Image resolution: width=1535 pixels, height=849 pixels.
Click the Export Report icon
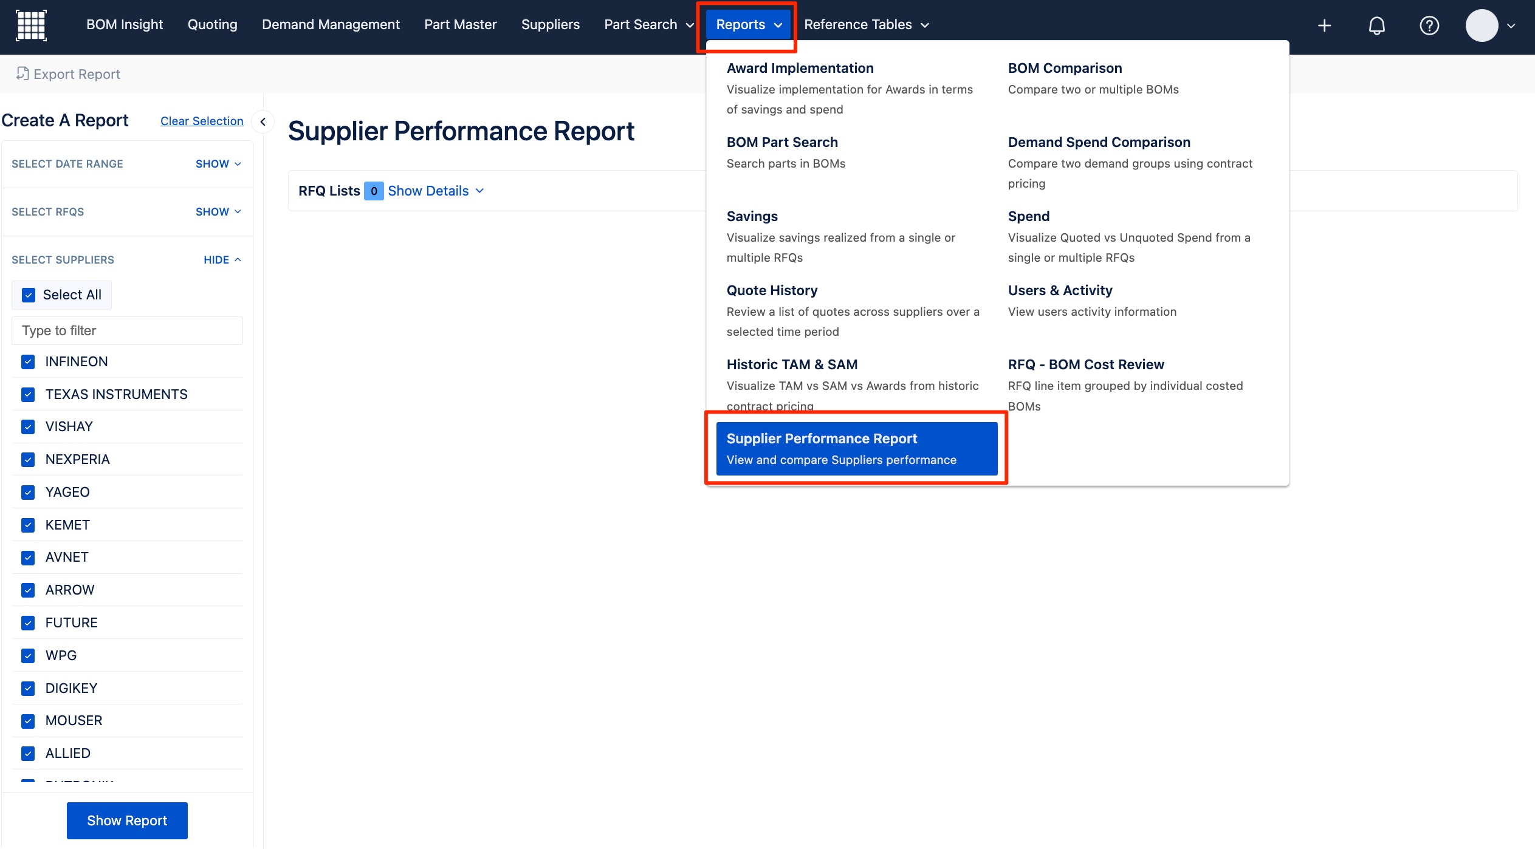(x=22, y=73)
